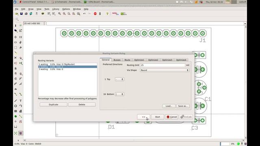Select the green Via tool
The height and width of the screenshot is (146, 260).
pyautogui.click(x=15, y=116)
